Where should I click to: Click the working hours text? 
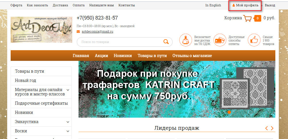[x=106, y=26]
